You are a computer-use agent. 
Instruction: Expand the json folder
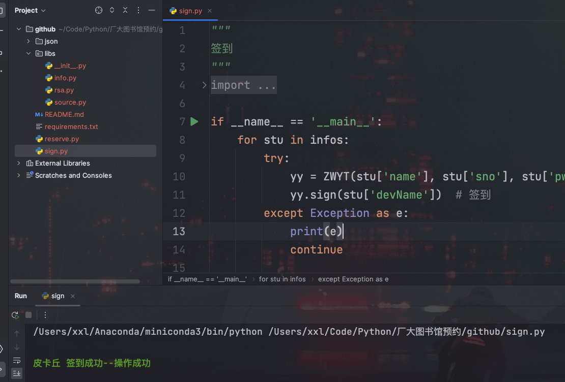pos(28,41)
